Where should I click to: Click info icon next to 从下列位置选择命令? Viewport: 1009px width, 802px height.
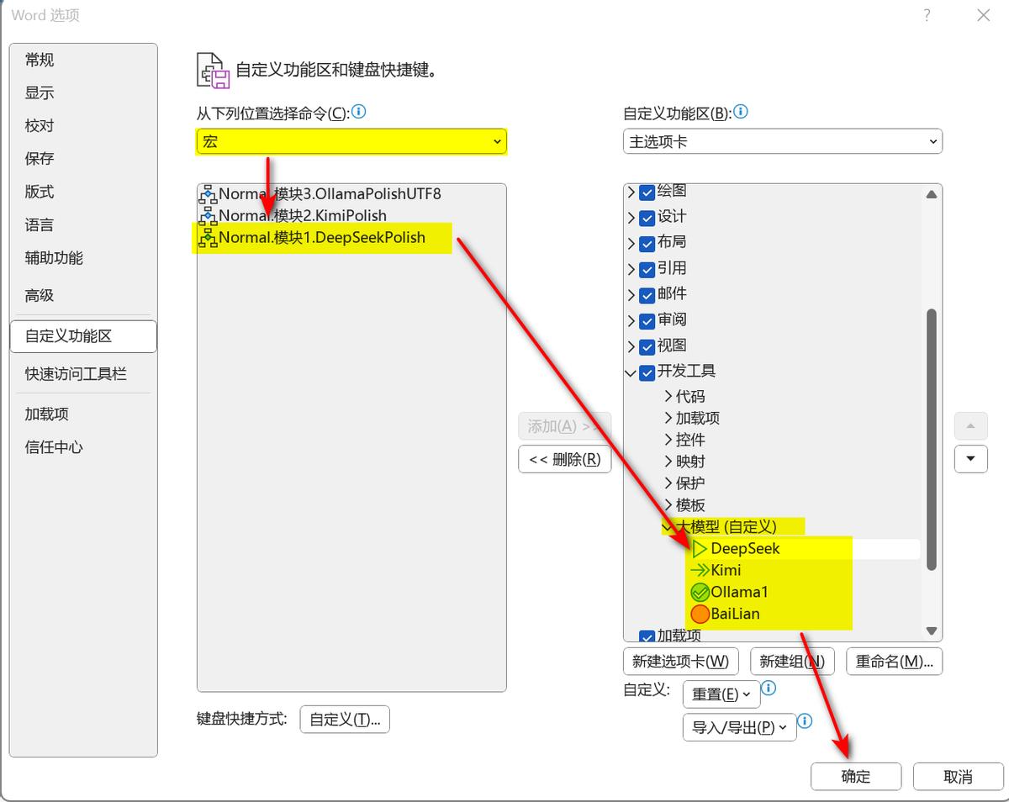click(x=359, y=112)
